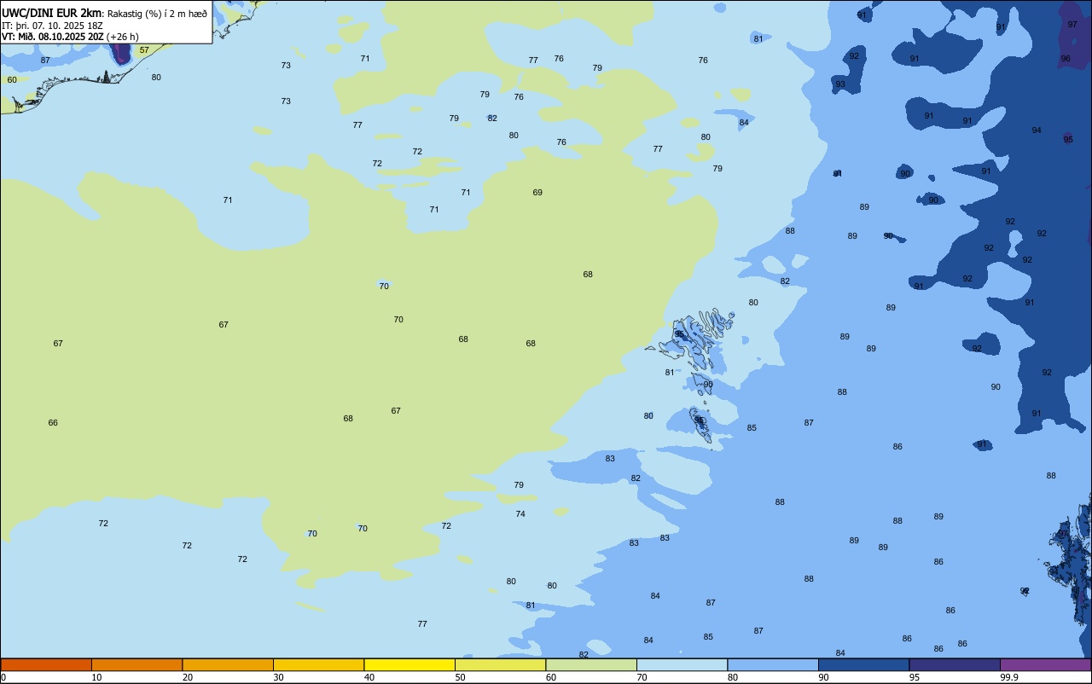
Task: Click the 'IT: þri. 07. 10. 2025 18Z' line
Action: pos(52,26)
